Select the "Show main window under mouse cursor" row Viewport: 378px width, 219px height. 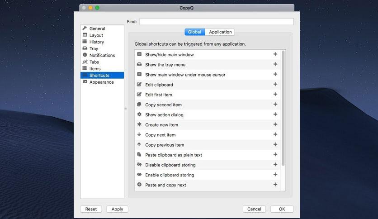[208, 75]
